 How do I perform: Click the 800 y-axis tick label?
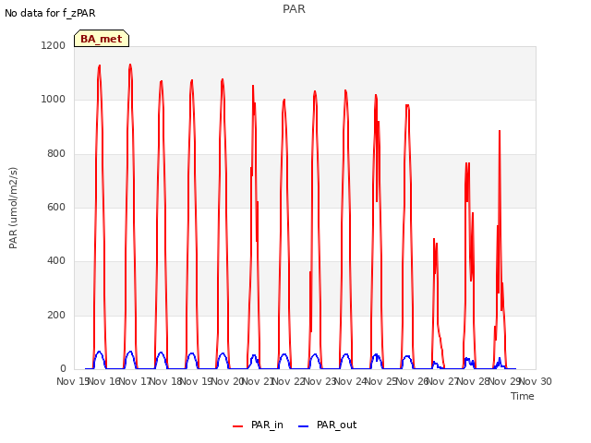[56, 153]
